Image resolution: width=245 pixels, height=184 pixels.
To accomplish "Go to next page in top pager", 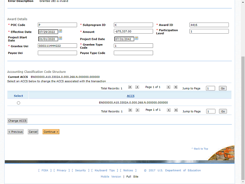I will coord(168,87).
